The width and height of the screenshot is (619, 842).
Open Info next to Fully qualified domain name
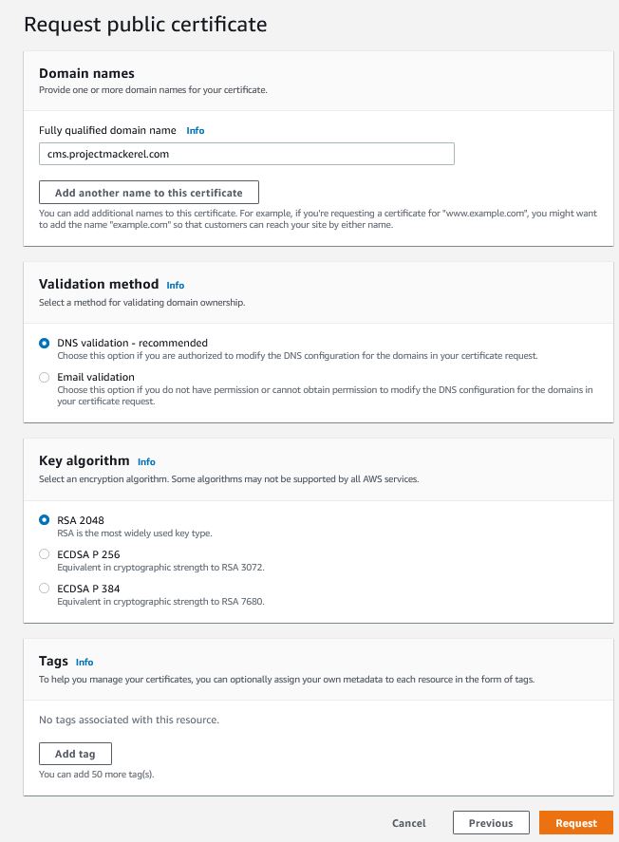195,130
